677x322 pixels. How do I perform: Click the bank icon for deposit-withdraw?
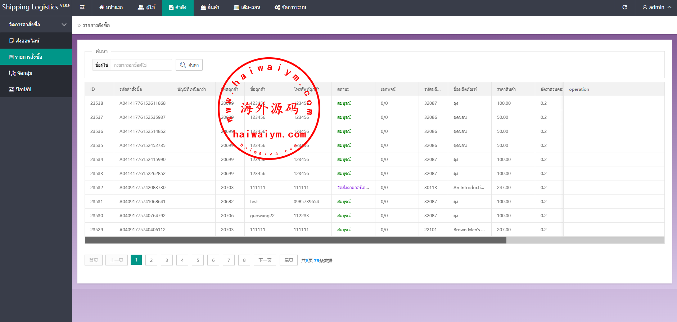(x=236, y=7)
